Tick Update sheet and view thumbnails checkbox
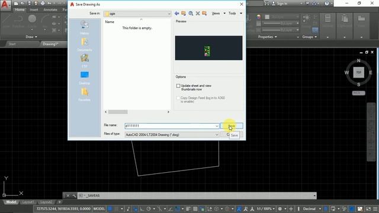This screenshot has width=379, height=213. [178, 86]
